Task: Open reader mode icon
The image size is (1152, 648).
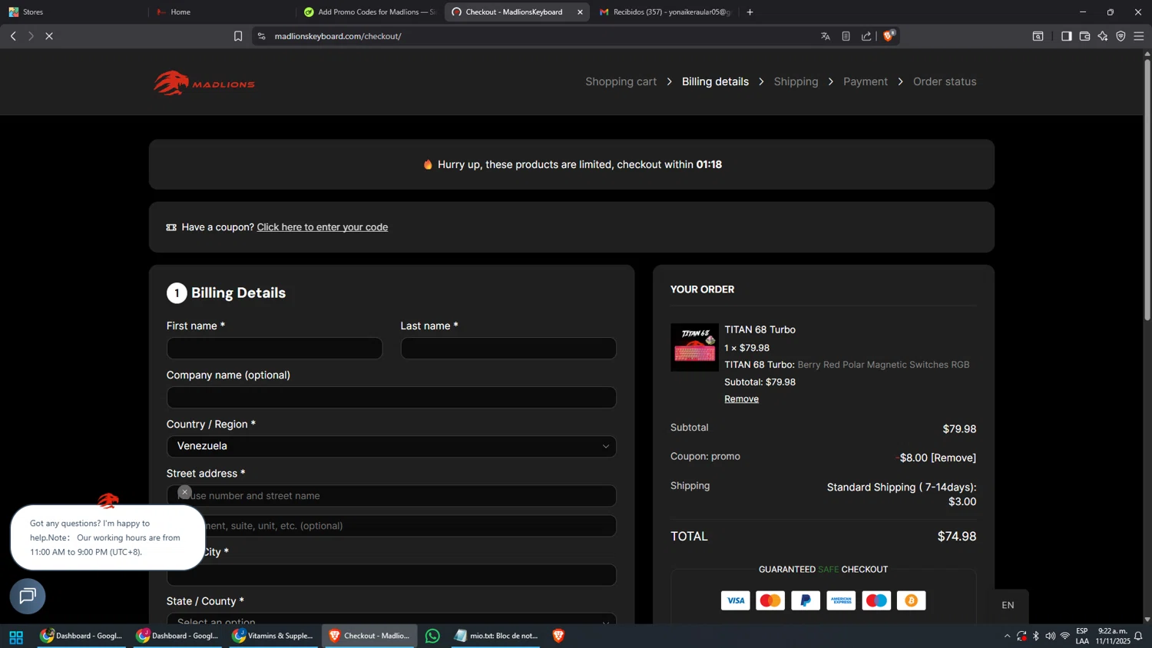Action: click(846, 36)
